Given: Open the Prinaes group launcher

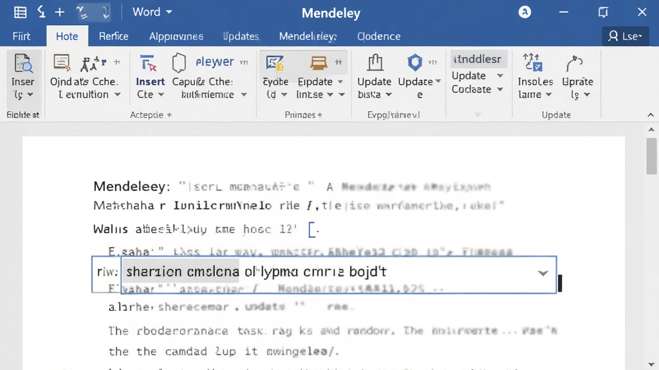Looking at the screenshot, I should coord(320,115).
